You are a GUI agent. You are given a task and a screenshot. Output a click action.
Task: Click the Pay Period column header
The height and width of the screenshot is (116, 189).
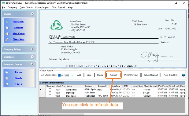[163, 86]
